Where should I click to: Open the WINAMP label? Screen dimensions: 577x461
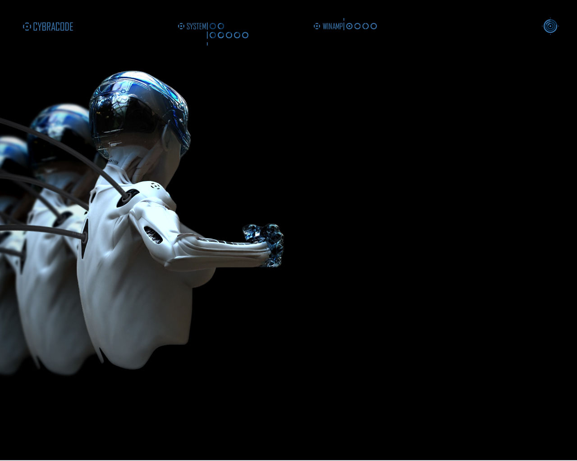tap(333, 26)
